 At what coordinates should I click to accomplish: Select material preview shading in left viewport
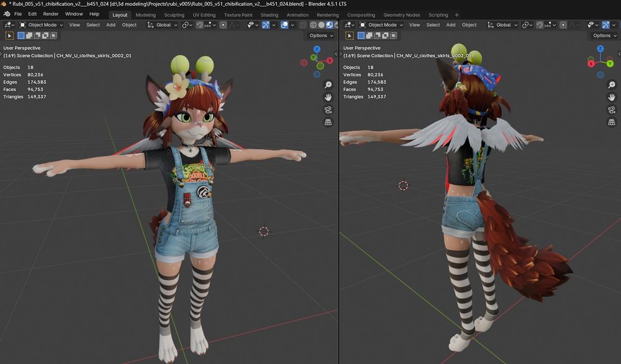coord(330,25)
